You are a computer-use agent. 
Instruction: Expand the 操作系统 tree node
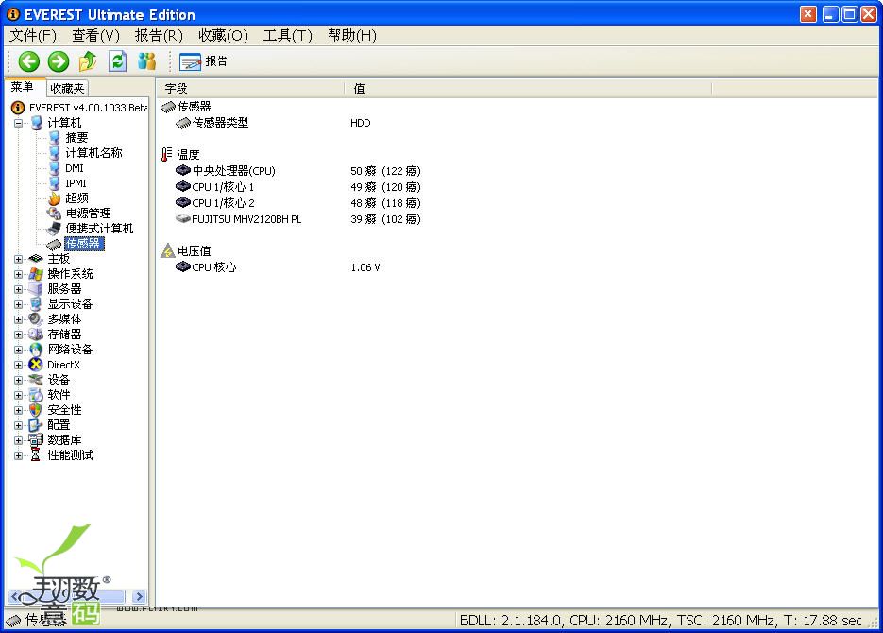pyautogui.click(x=19, y=274)
